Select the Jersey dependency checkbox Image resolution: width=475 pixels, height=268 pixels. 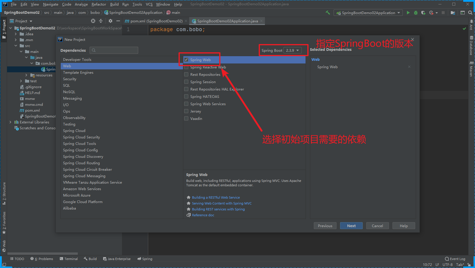coord(186,111)
